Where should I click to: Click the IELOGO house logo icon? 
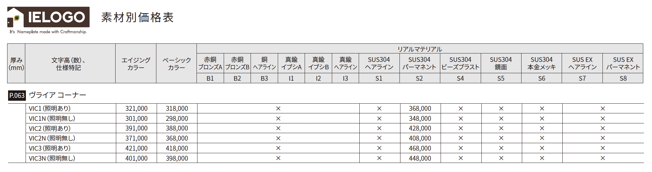click(16, 17)
